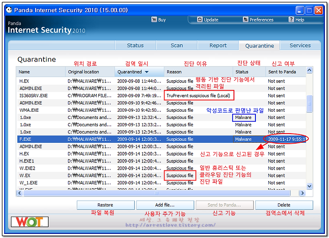329x238 pixels.
Task: Select the WMA.EXE row
Action: [x=161, y=110]
